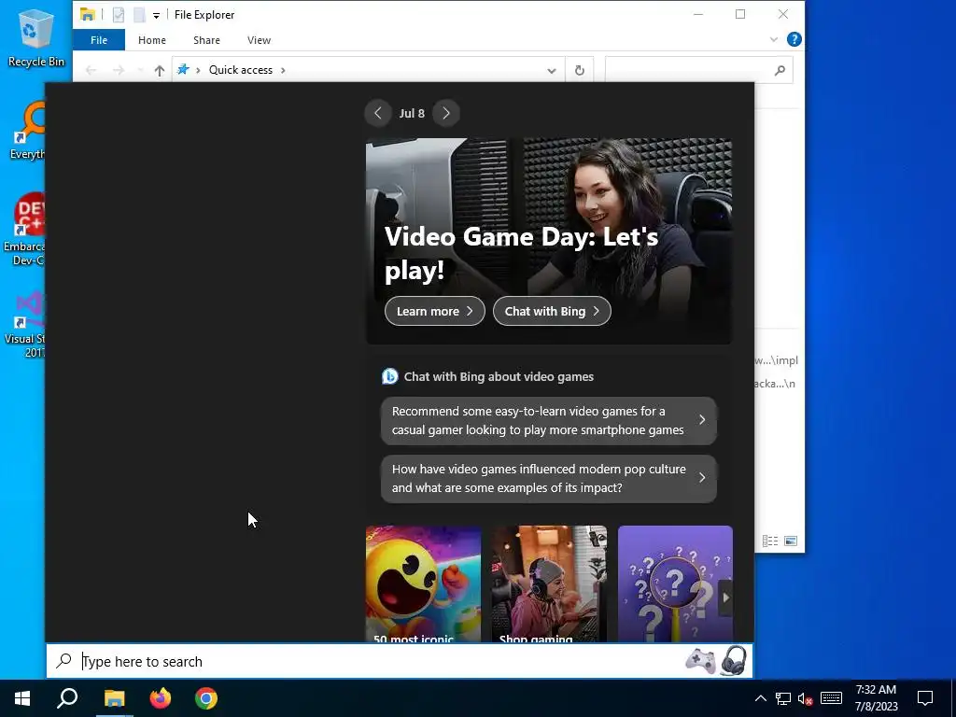
Task: Open the File tab in File Explorer
Action: pyautogui.click(x=99, y=40)
